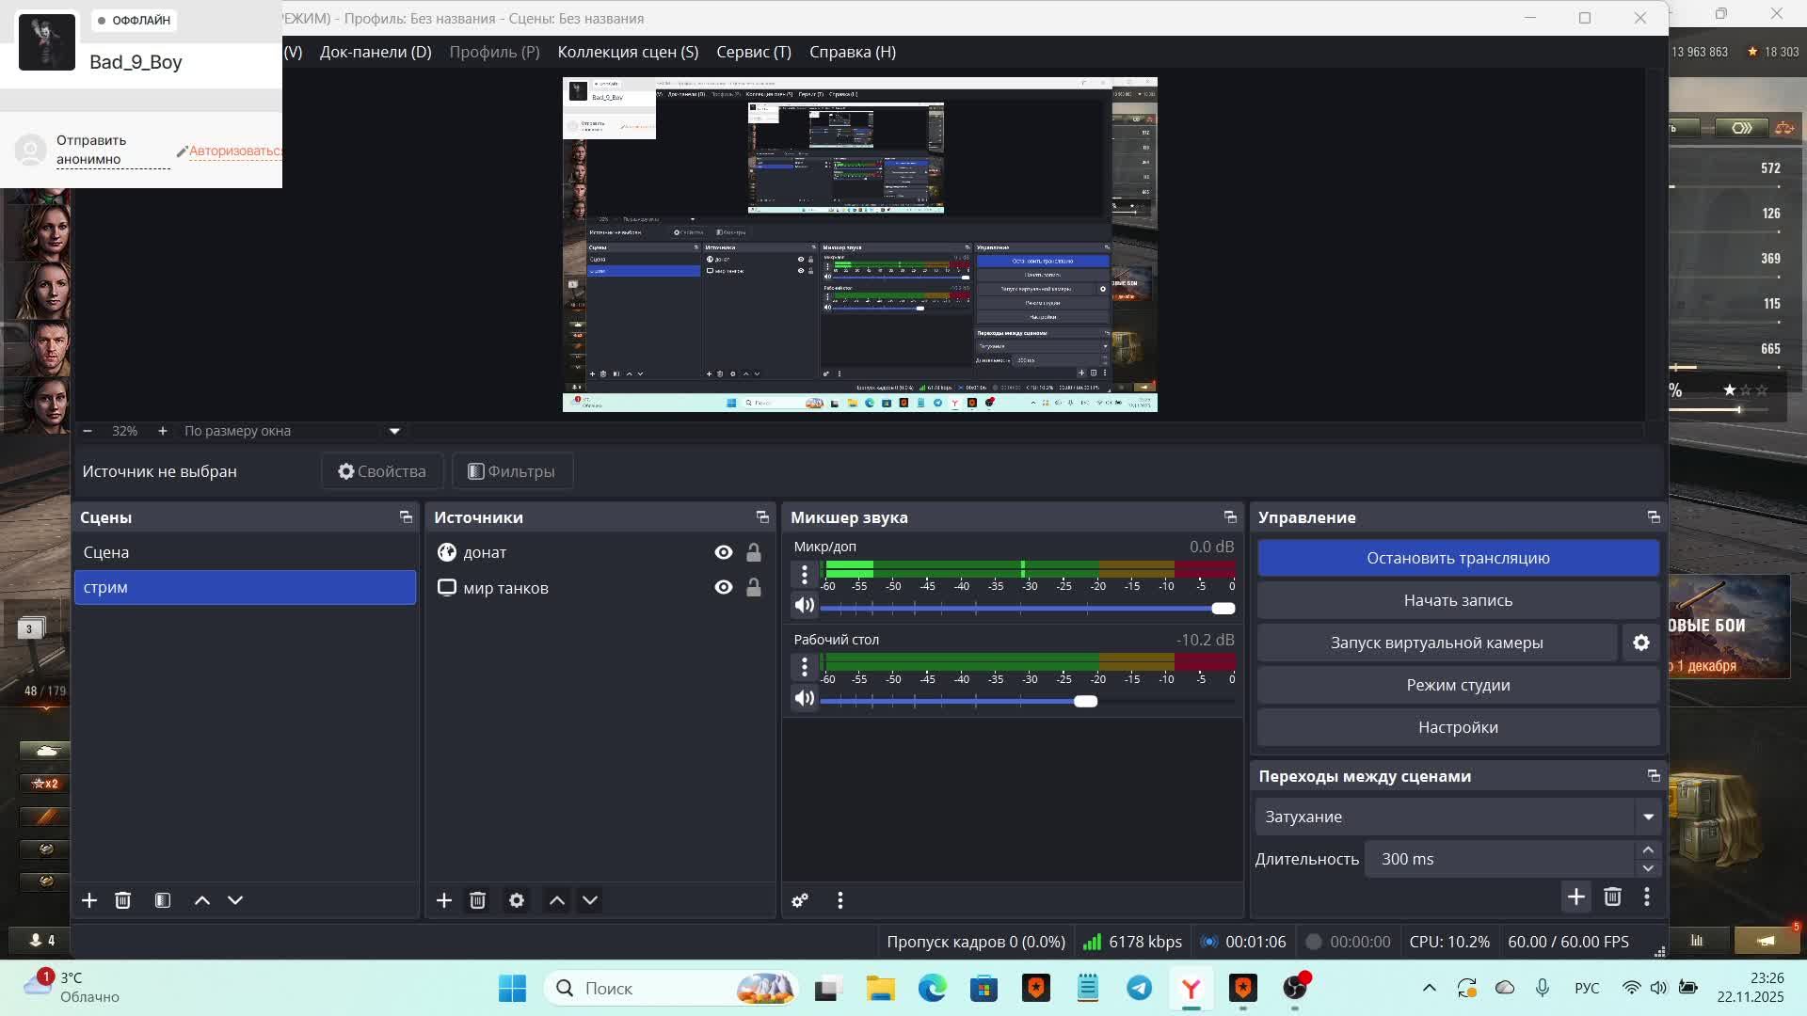1807x1016 pixels.
Task: Open the Сервис menu
Action: (753, 52)
